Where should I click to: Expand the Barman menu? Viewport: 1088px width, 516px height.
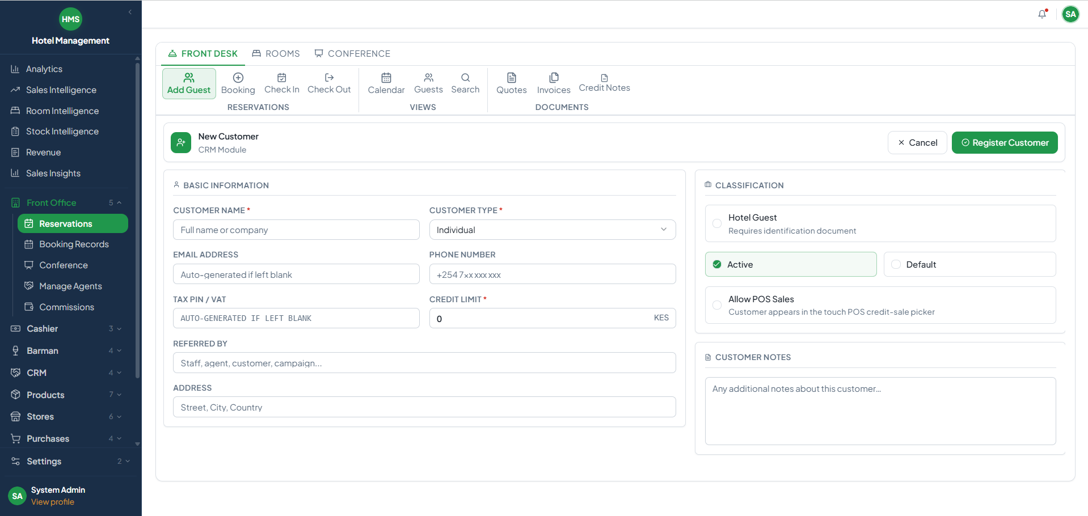(68, 351)
